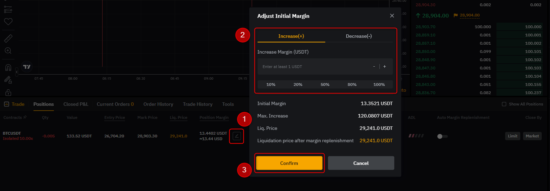Select the 50% margin preset

click(325, 85)
